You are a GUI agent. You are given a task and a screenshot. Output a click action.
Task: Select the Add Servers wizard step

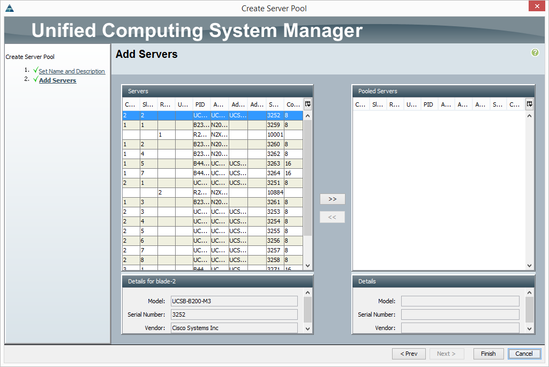coord(57,80)
